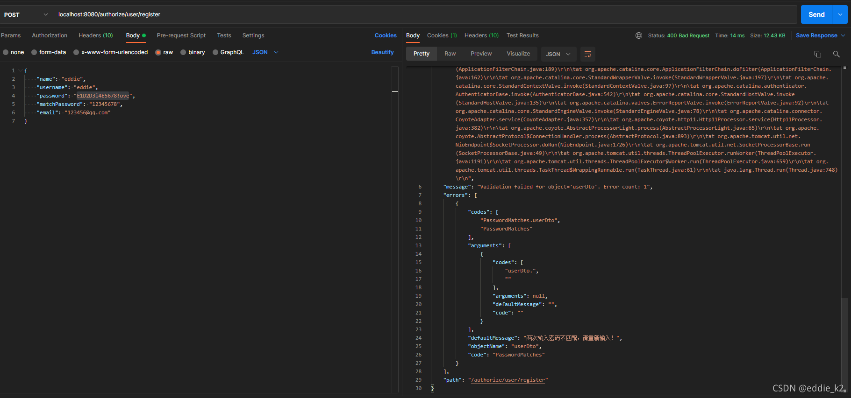This screenshot has width=851, height=398.
Task: Switch response view to Preview
Action: 481,54
